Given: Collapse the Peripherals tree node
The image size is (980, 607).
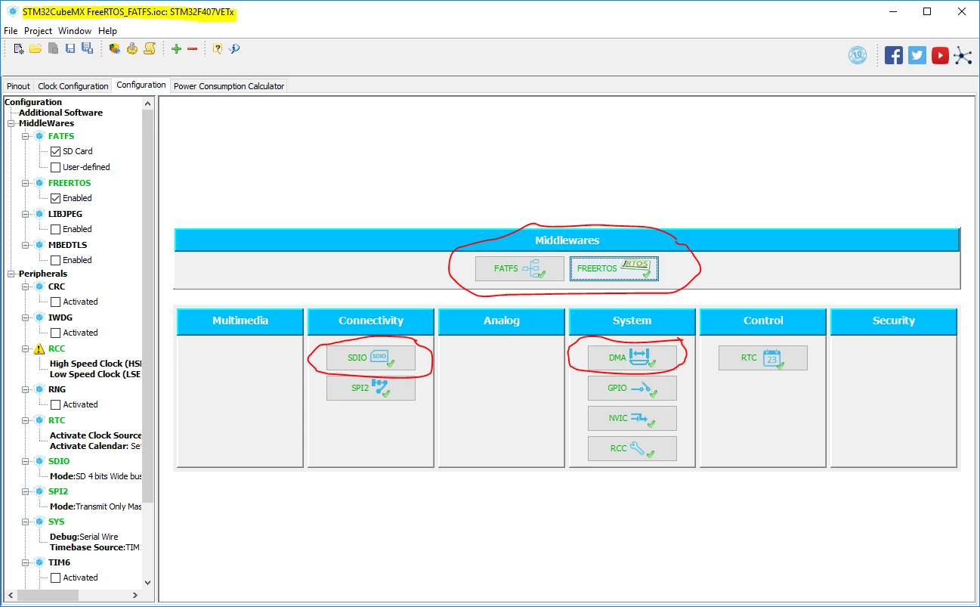Looking at the screenshot, I should (x=11, y=274).
